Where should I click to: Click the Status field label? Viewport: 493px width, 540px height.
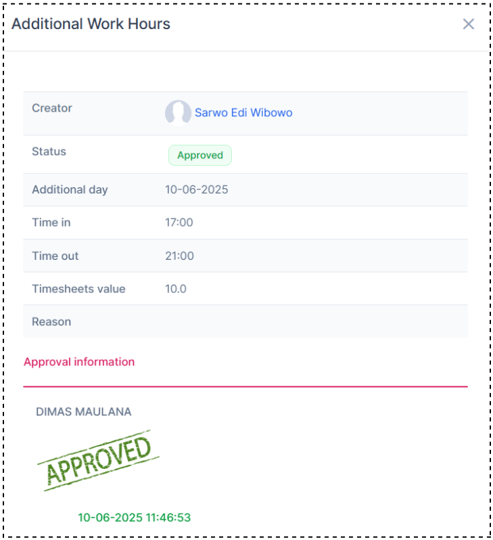click(49, 152)
